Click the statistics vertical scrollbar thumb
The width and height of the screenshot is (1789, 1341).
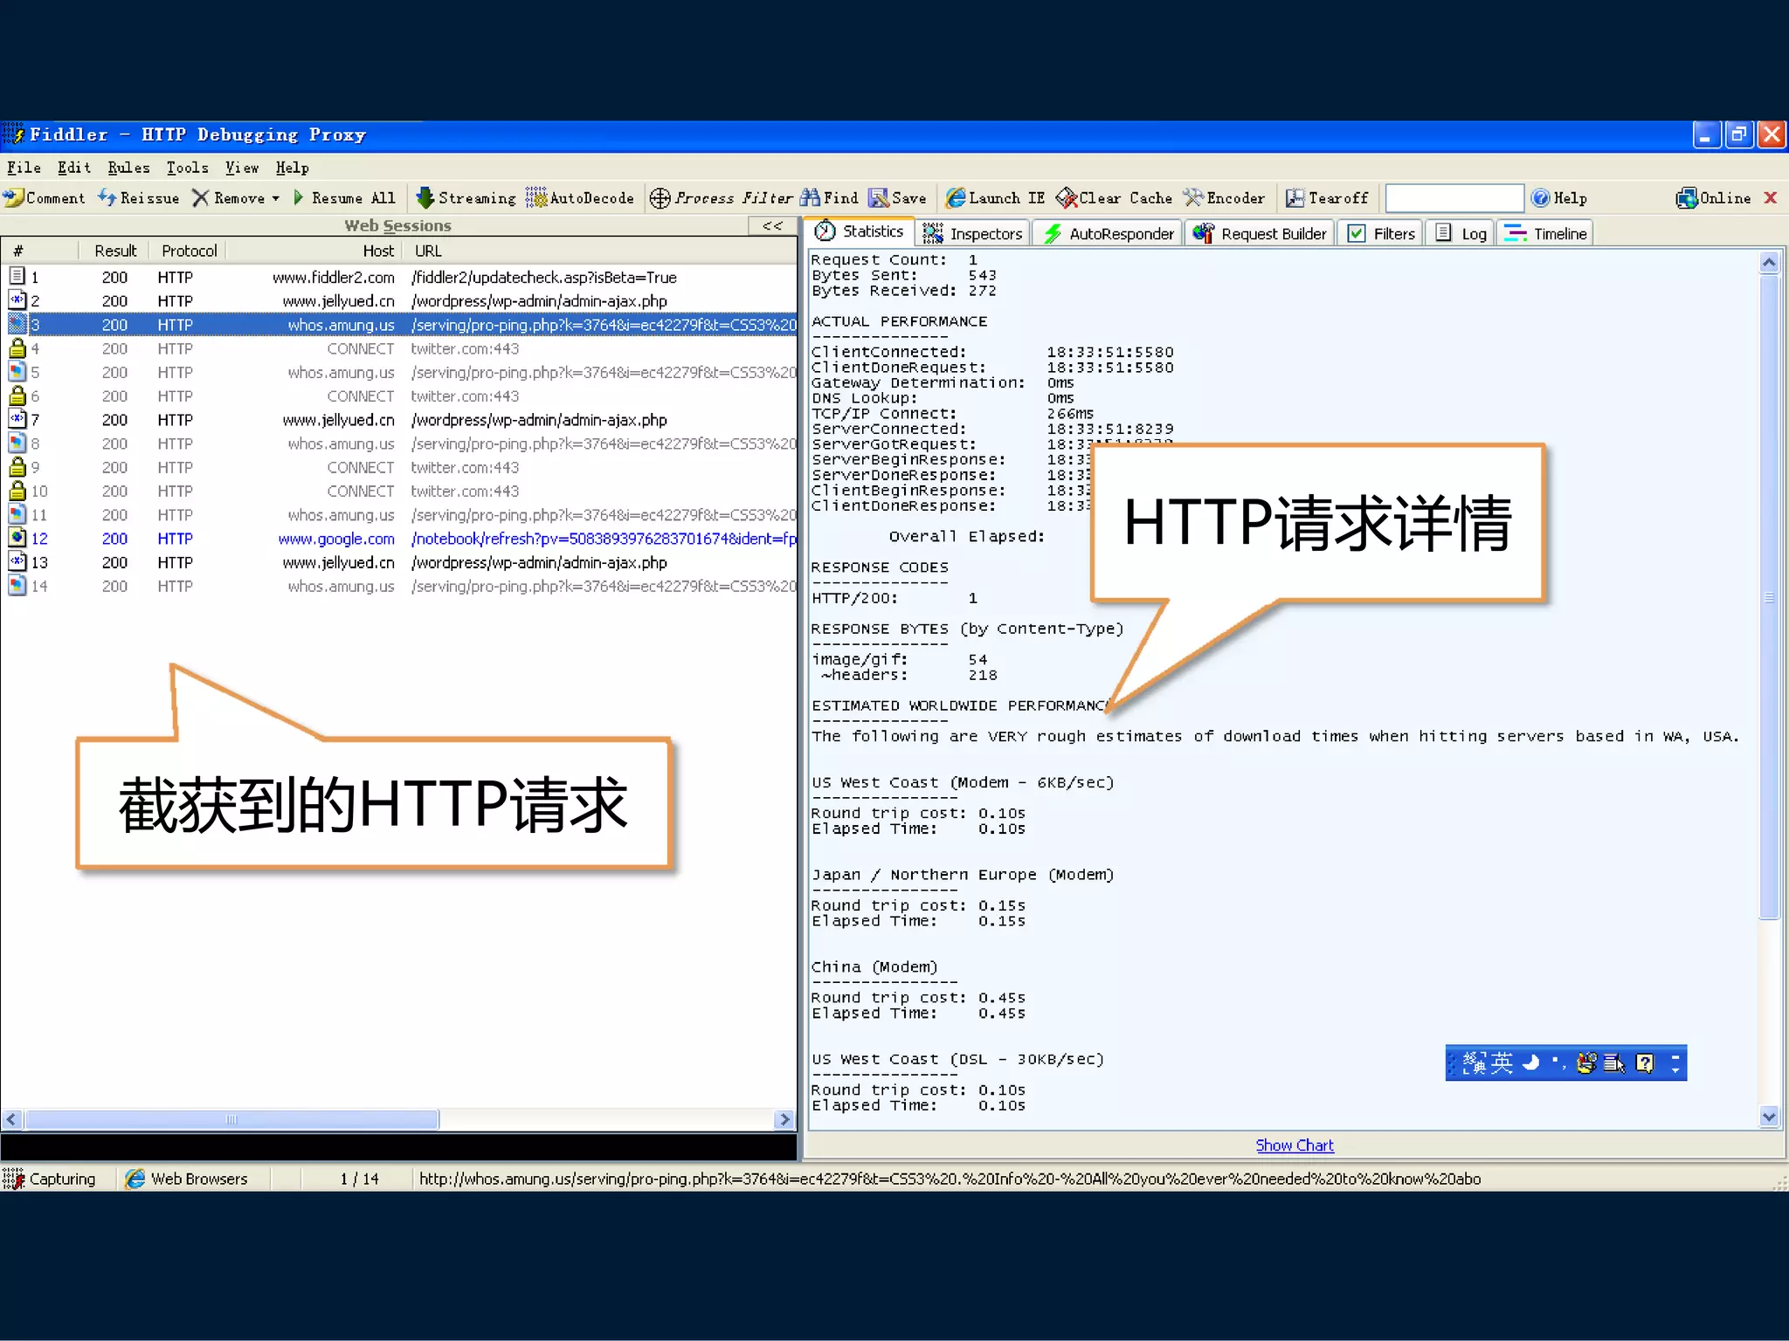pos(1769,596)
